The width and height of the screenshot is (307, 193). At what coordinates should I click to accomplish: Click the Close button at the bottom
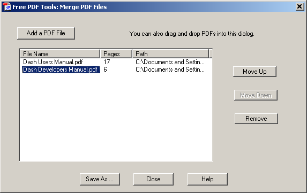tap(153, 179)
